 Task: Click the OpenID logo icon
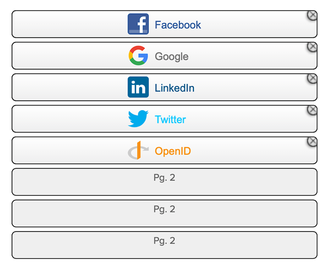point(138,150)
